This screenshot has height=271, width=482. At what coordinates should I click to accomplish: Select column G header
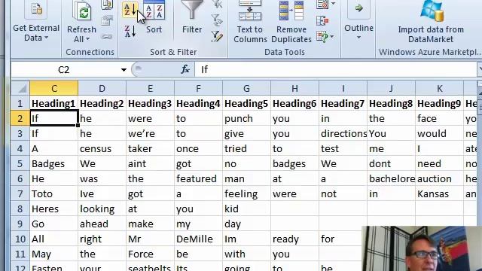click(246, 89)
